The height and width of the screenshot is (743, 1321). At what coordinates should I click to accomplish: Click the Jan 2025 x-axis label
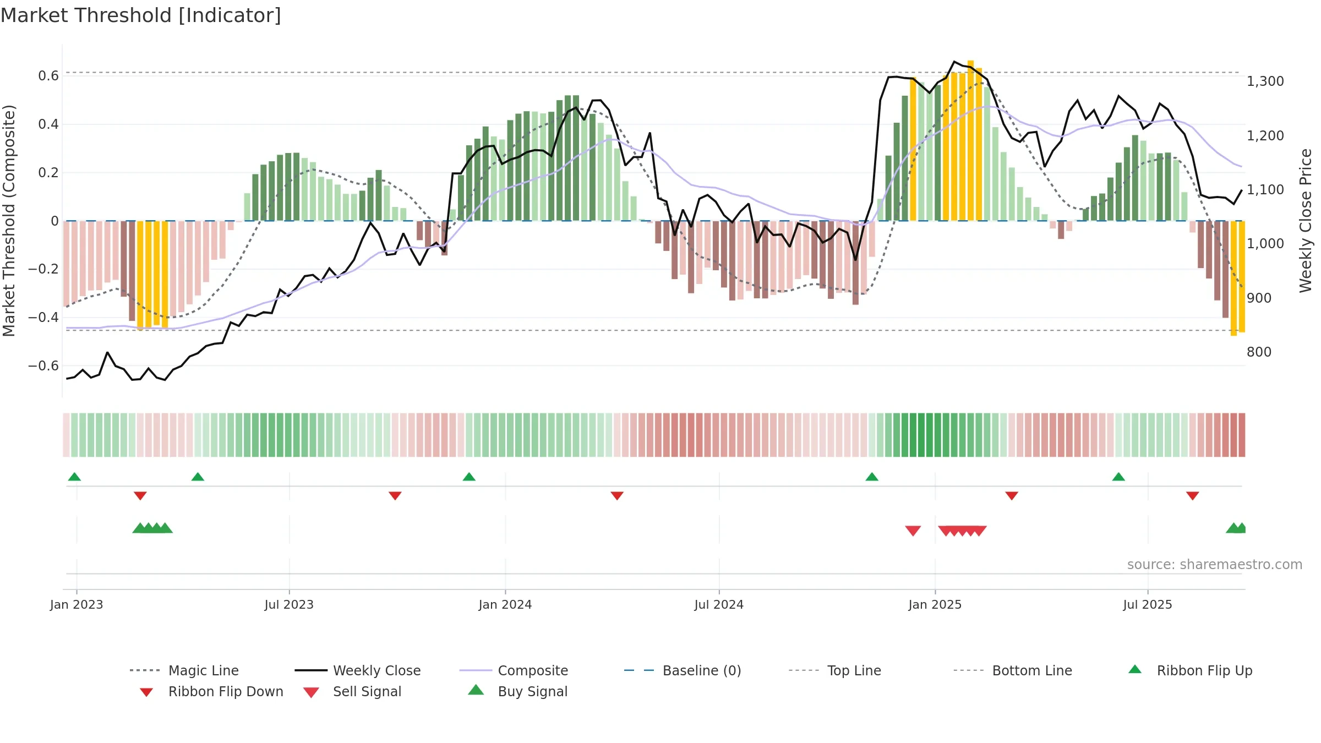(935, 604)
